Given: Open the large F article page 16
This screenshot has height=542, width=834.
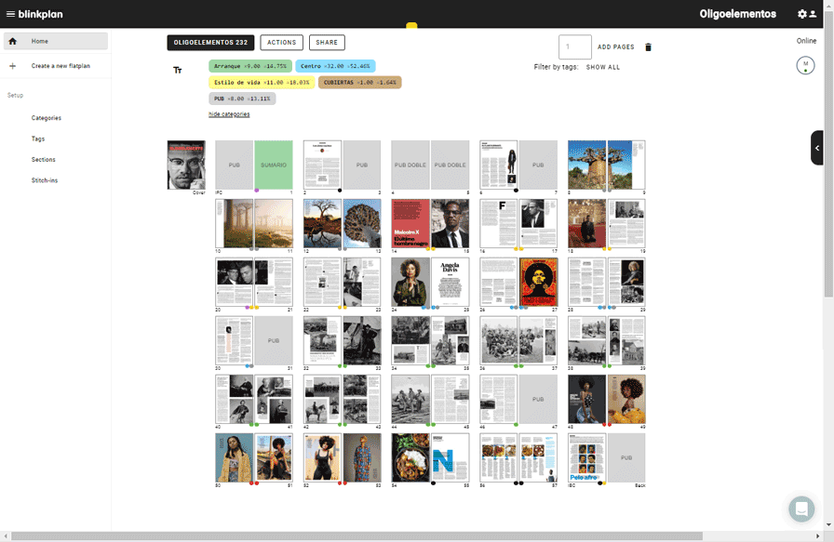Looking at the screenshot, I should tap(498, 223).
